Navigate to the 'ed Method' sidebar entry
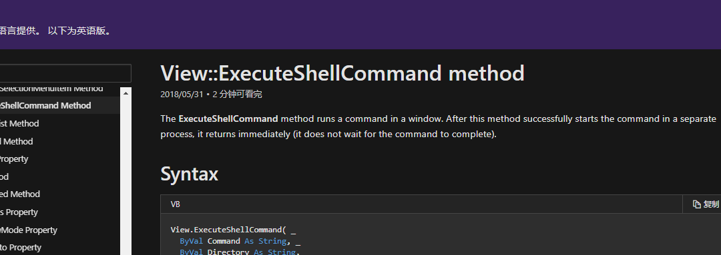This screenshot has height=255, width=721. coord(20,194)
